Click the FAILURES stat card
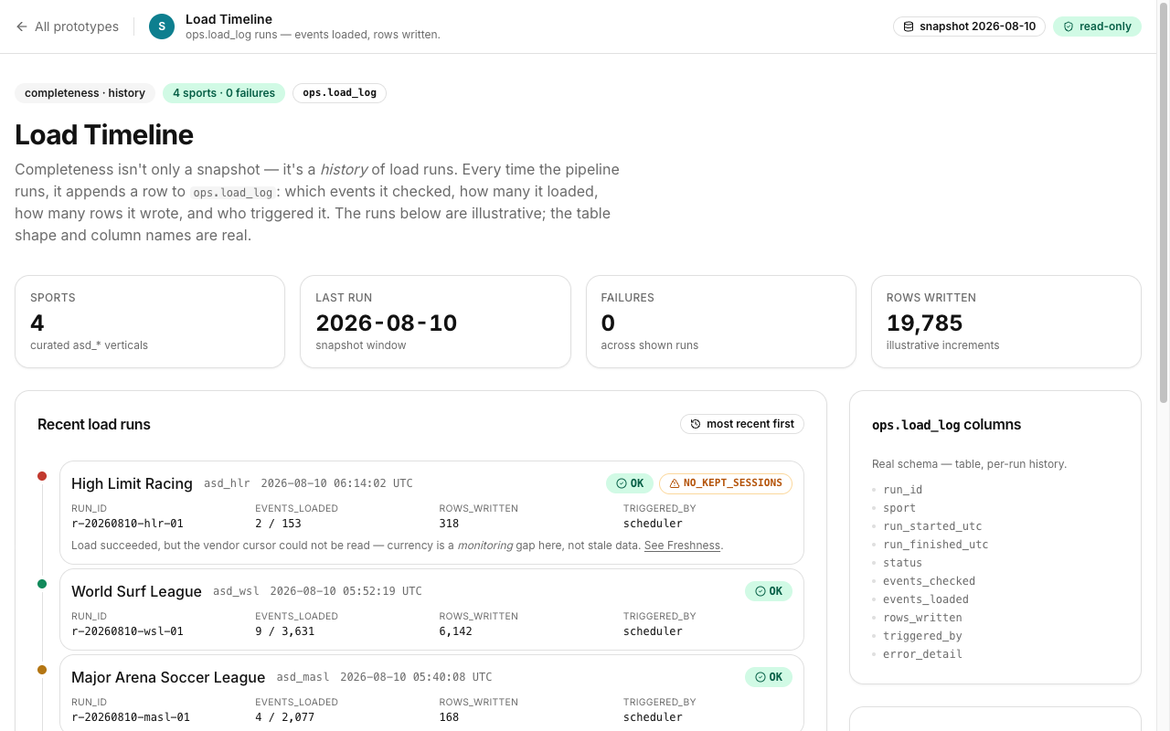Image resolution: width=1170 pixels, height=731 pixels. tap(721, 322)
